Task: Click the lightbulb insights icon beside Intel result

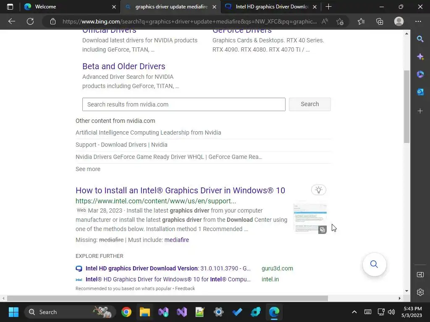Action: (x=319, y=190)
